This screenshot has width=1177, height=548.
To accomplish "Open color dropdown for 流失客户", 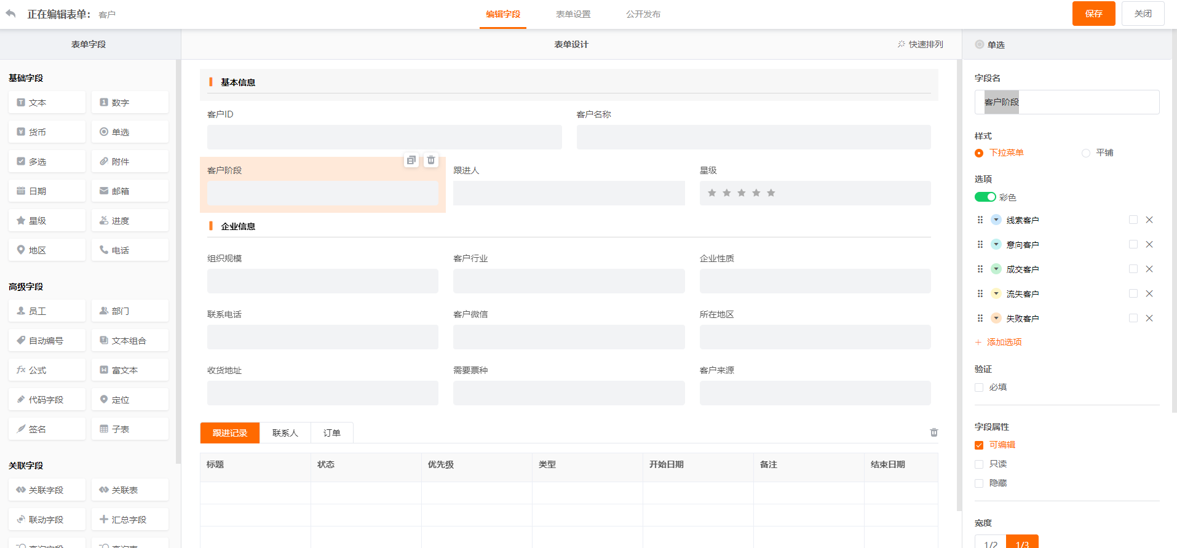I will [x=996, y=293].
